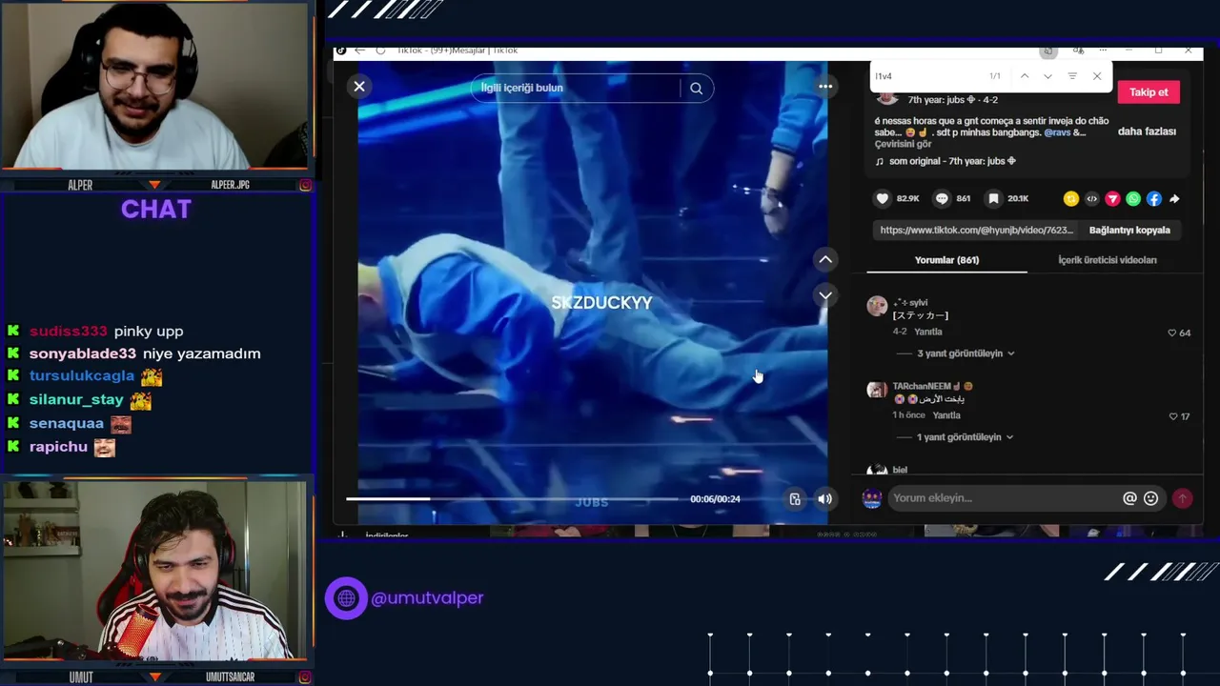Open TARchanNEEM's profile avatar

877,390
